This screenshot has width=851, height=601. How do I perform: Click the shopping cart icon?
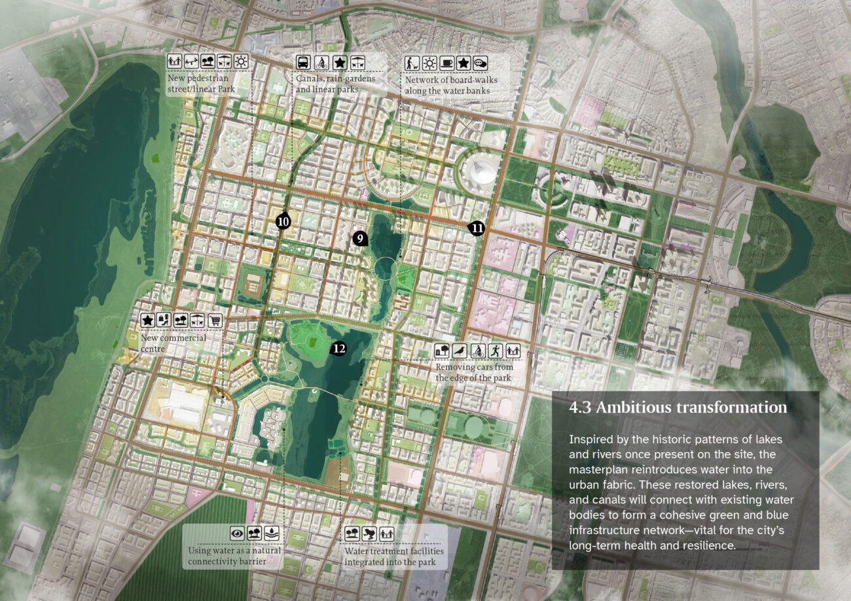pos(215,320)
